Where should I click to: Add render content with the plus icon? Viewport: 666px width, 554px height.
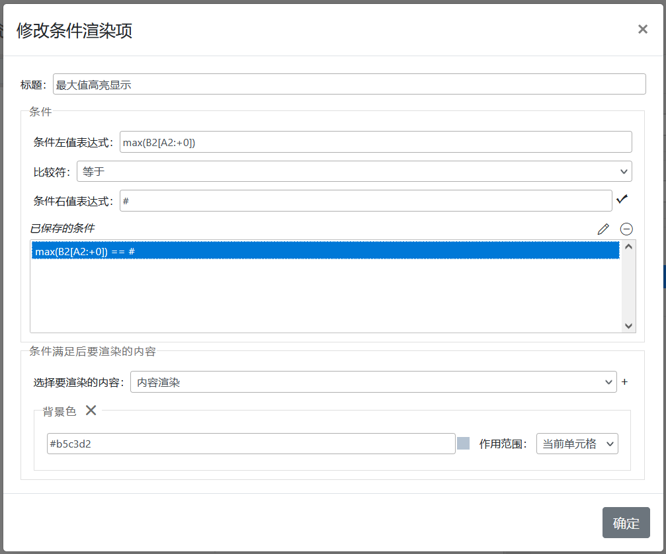click(624, 381)
